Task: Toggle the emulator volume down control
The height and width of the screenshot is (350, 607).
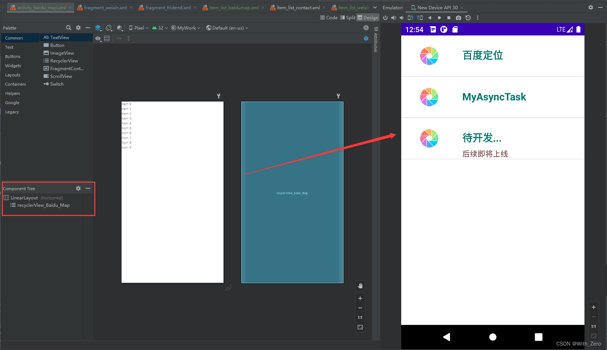Action: 401,17
